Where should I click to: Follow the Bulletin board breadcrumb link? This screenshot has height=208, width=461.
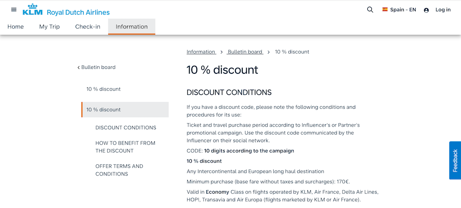(x=245, y=52)
